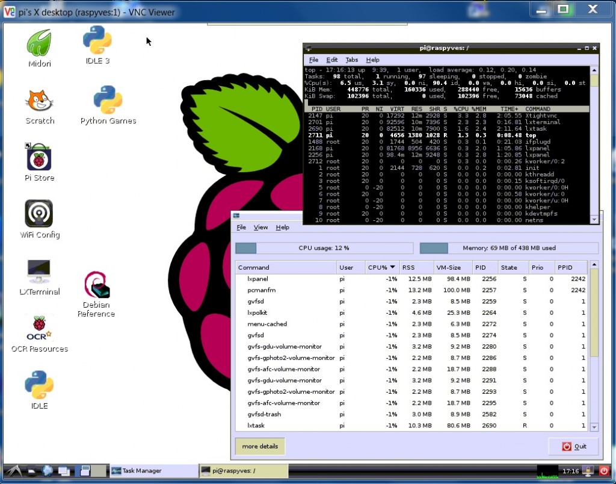Viewport: 616px width, 484px height.
Task: Click the Memory 69 MB of 438 MB bar
Action: point(509,248)
